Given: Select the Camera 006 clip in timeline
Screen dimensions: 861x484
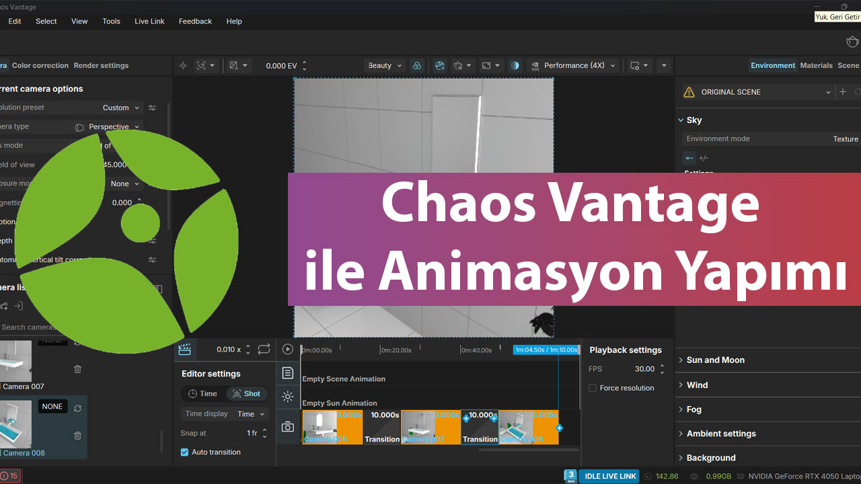Looking at the screenshot, I should point(332,427).
